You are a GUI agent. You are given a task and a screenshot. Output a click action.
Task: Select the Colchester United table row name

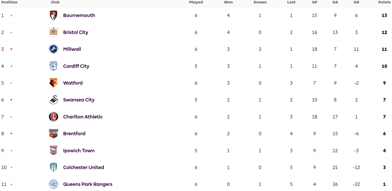pos(84,167)
